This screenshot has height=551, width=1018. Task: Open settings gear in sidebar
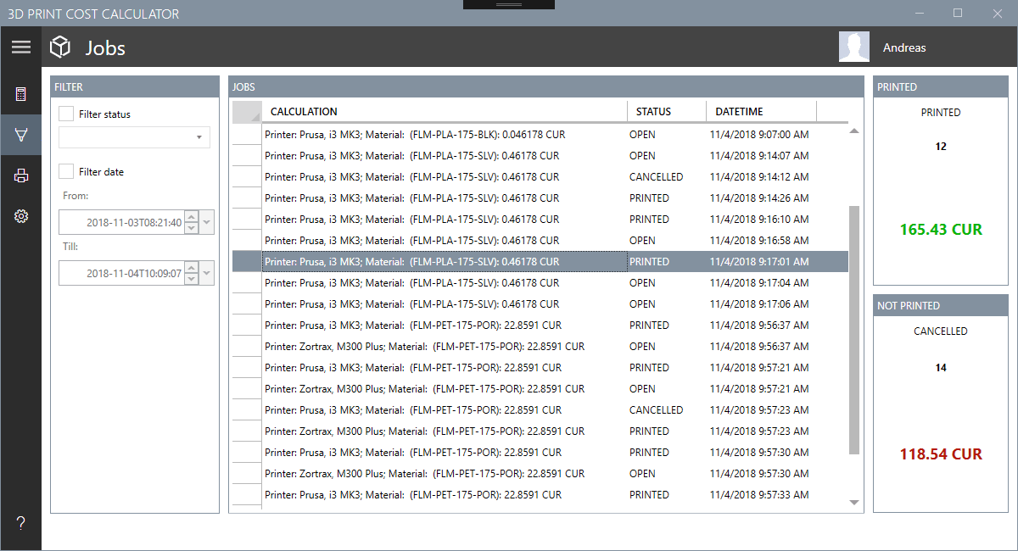click(x=20, y=216)
